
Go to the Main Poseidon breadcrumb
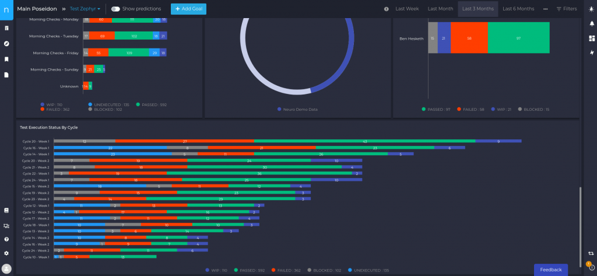(37, 9)
